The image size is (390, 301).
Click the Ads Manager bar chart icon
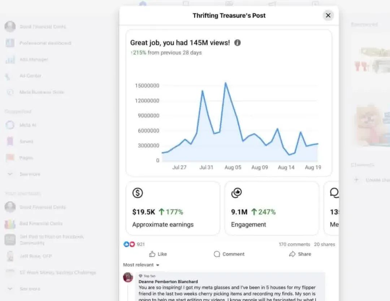click(10, 60)
